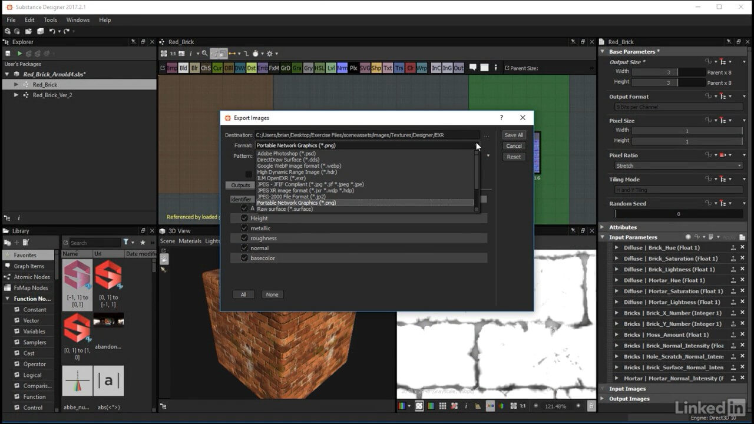Image resolution: width=754 pixels, height=424 pixels.
Task: Open the Pixel Ratio Stretch dropdown
Action: [x=678, y=166]
